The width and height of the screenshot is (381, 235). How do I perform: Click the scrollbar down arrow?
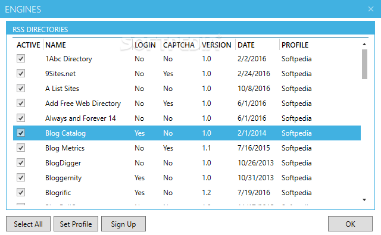pos(364,200)
